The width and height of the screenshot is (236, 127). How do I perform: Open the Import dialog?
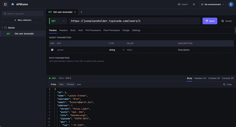click(x=183, y=4)
